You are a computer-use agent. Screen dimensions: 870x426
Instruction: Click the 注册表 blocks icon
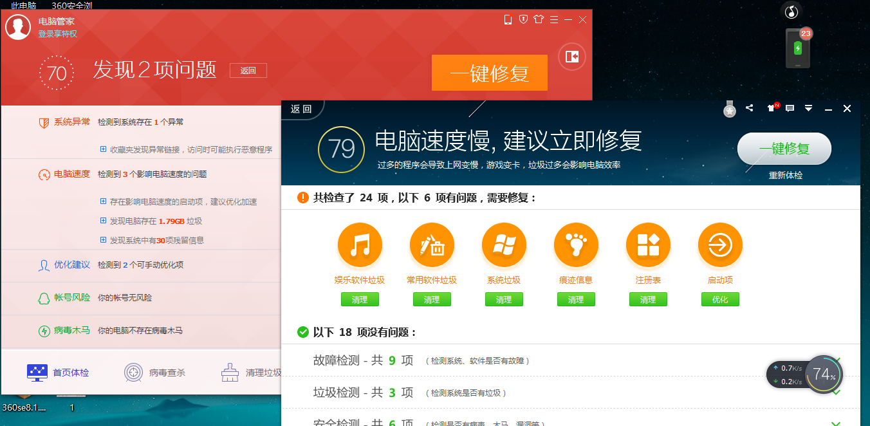coord(648,245)
